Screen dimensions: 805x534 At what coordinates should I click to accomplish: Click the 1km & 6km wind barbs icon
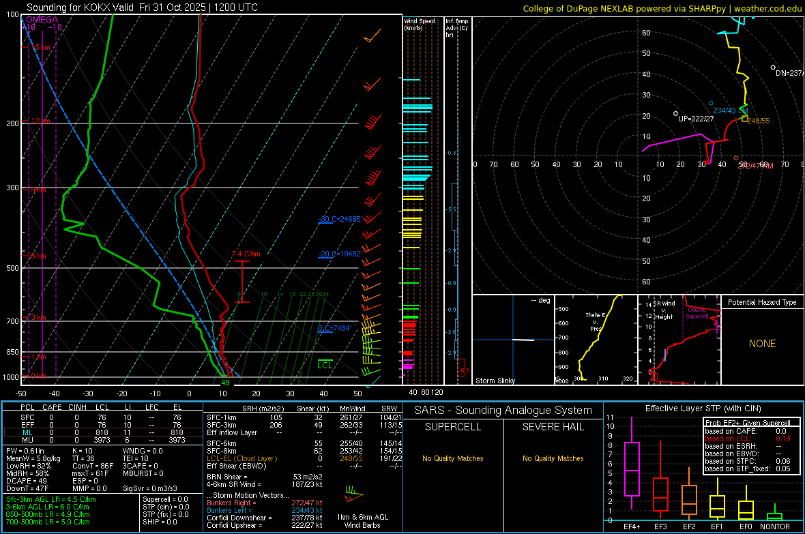pos(353,495)
